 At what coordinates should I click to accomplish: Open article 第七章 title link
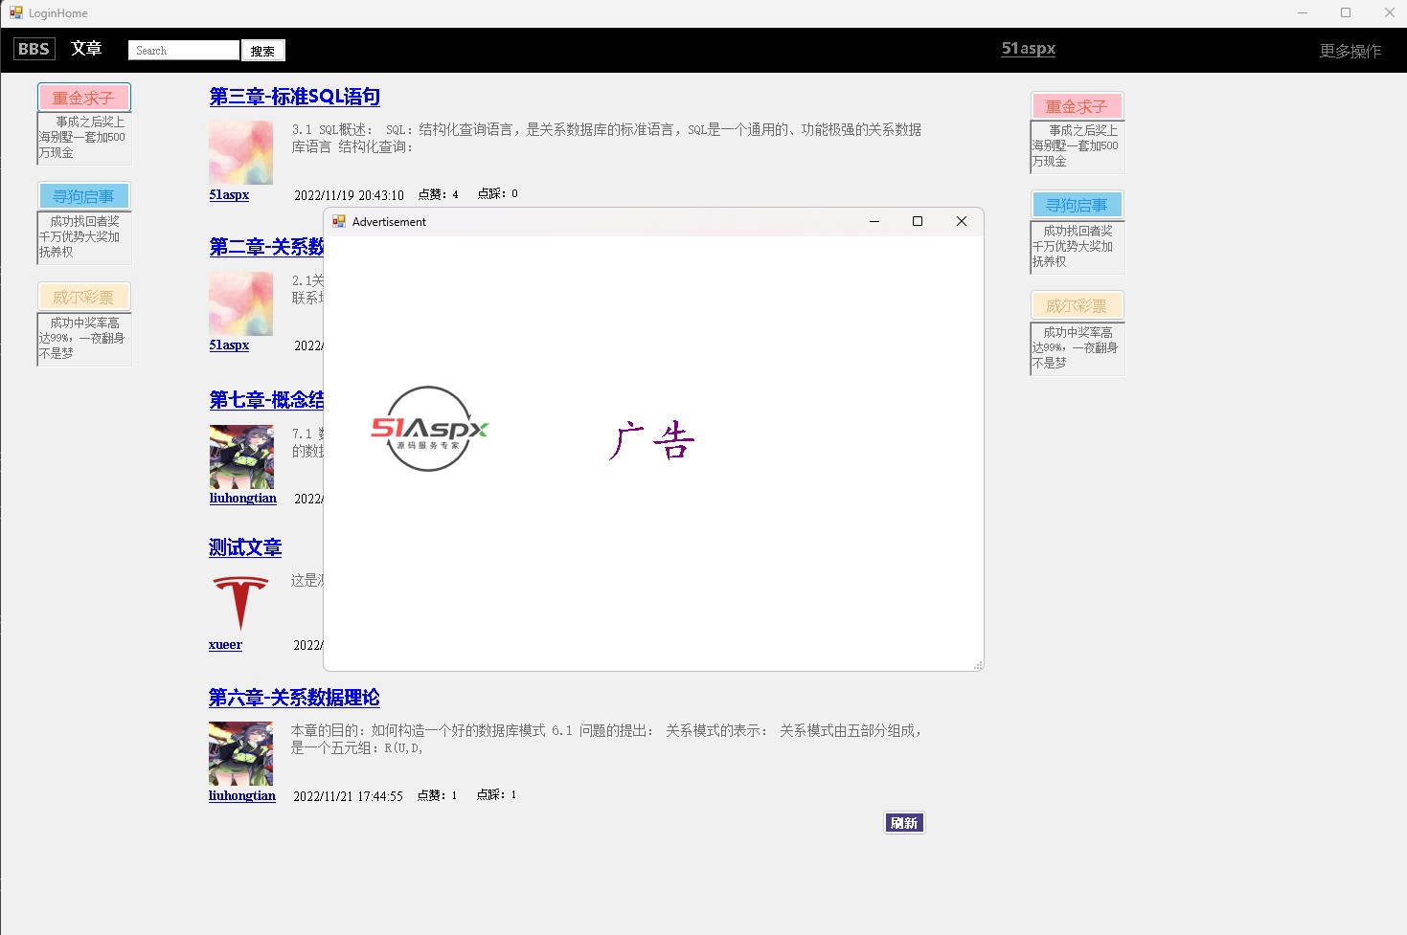266,400
